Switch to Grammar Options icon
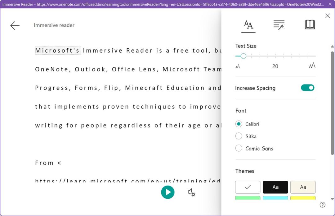This screenshot has width=335, height=216. pos(278,24)
